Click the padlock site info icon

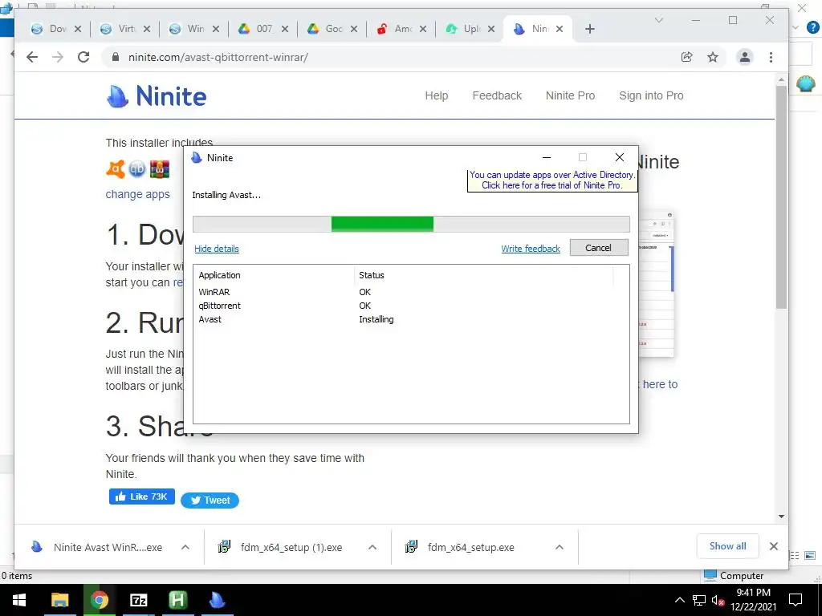tap(116, 57)
